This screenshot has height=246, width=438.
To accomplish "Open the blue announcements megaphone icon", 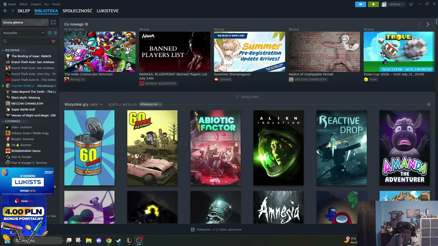I will [360, 4].
